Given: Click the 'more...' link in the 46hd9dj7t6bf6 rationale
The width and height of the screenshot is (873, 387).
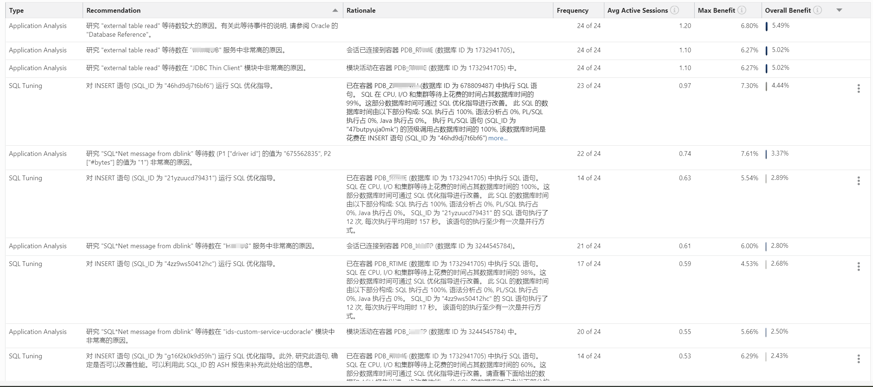Looking at the screenshot, I should (x=498, y=138).
